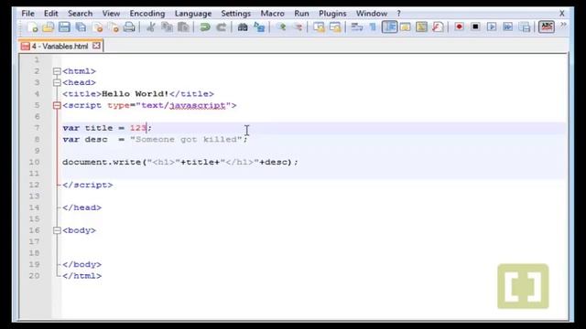The width and height of the screenshot is (586, 329).
Task: Run macro multiple times icon
Action: point(508,27)
